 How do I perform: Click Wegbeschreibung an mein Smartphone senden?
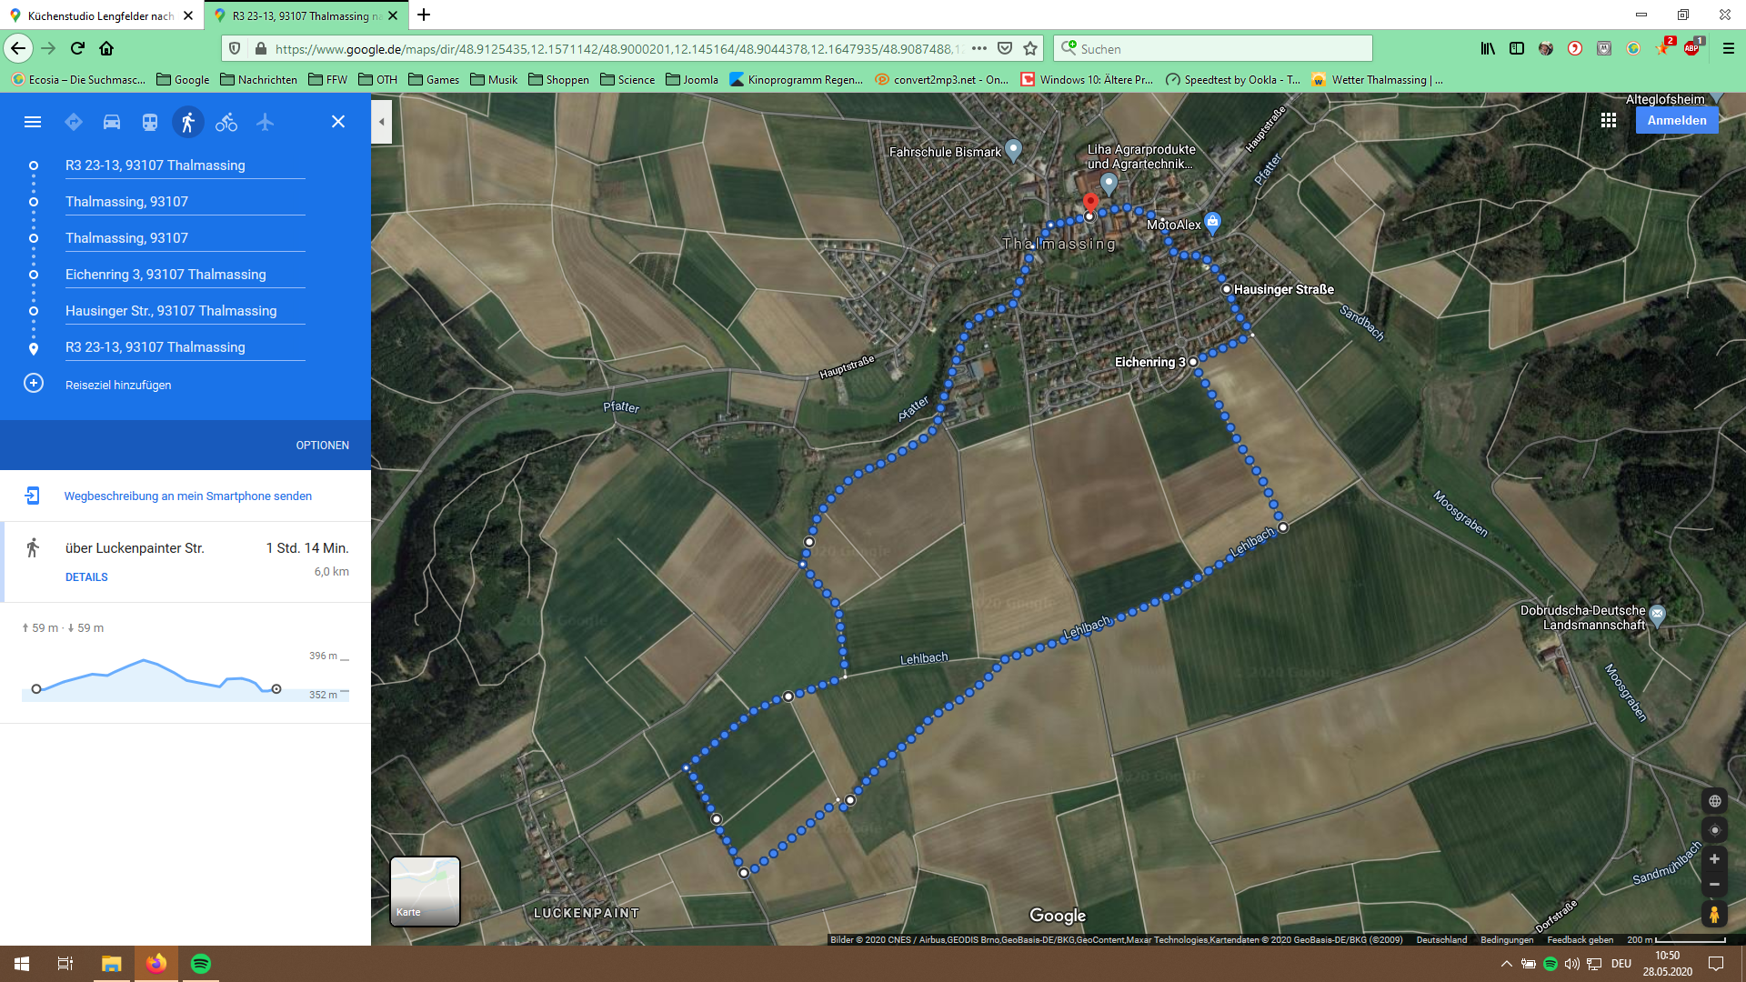tap(187, 496)
